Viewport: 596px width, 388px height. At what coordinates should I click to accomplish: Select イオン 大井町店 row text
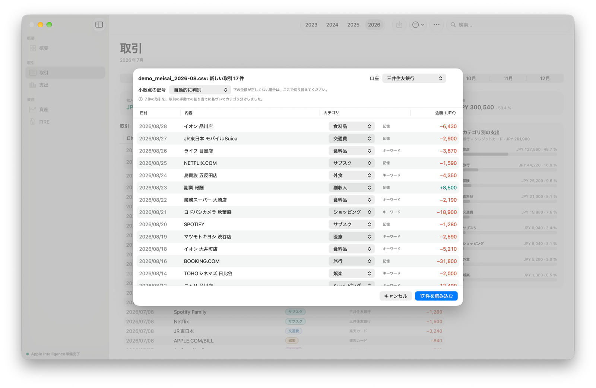200,249
